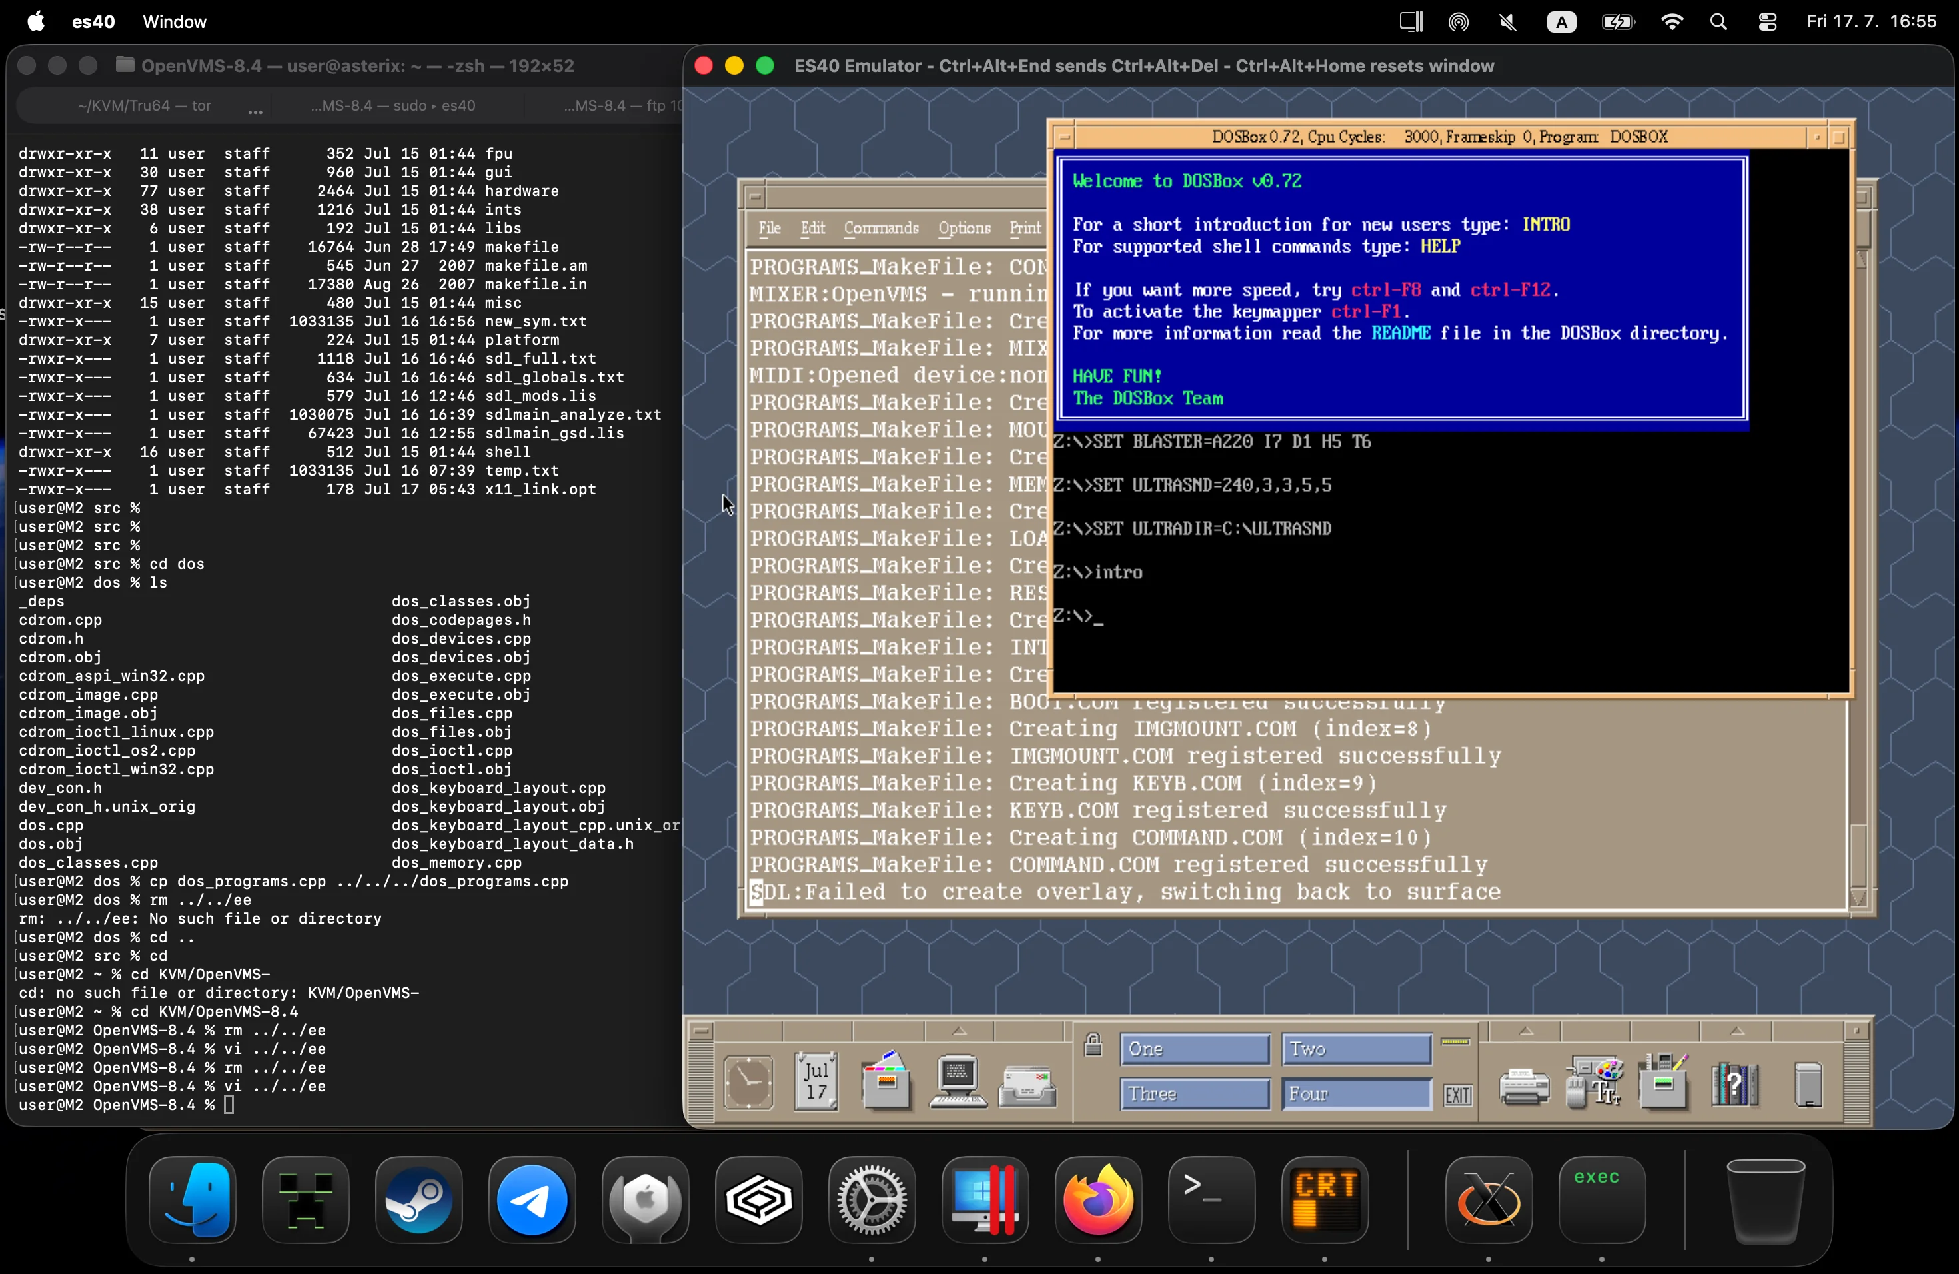1959x1274 pixels.
Task: Expand subpanel arrow above printer icon
Action: pyautogui.click(x=1525, y=1031)
